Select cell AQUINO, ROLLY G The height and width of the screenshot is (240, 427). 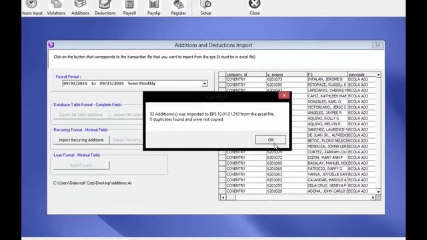327,119
